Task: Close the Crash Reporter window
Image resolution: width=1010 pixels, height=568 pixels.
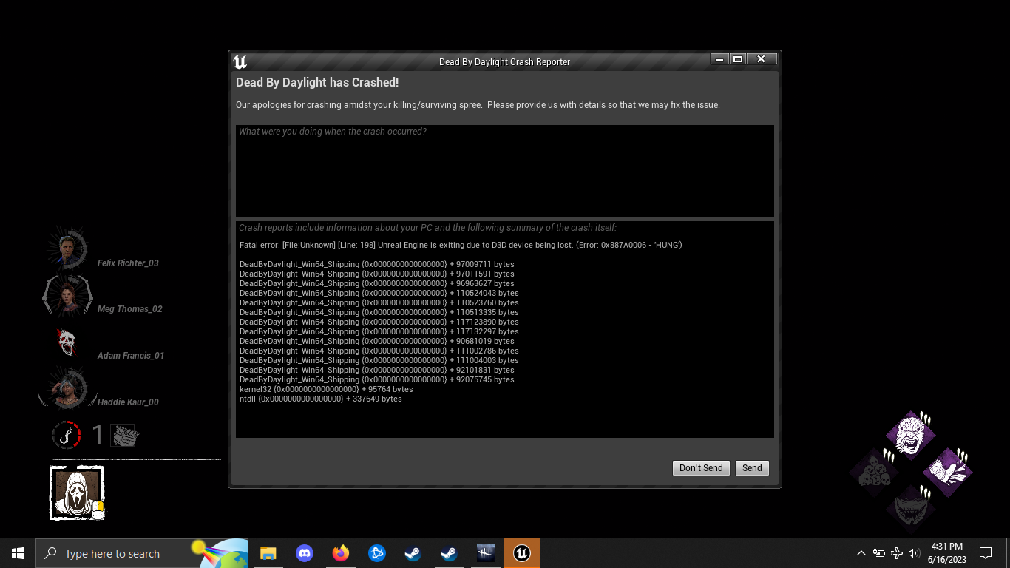Action: click(762, 59)
